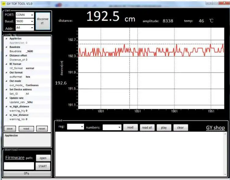Click inside the read output text area

click(139, 154)
